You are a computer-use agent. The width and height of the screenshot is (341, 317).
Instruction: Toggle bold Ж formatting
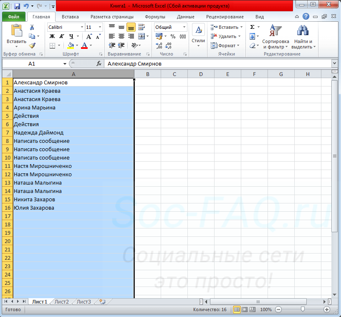click(x=52, y=36)
